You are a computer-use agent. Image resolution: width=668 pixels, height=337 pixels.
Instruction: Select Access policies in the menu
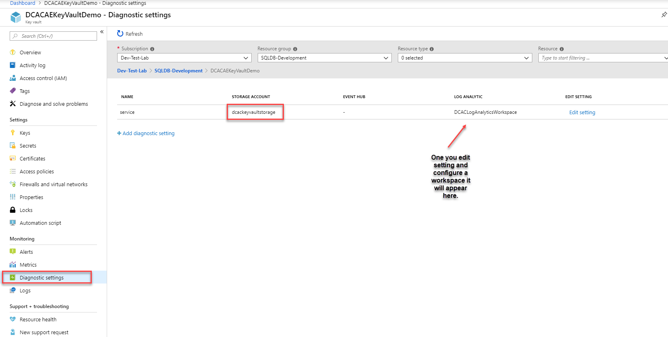pos(37,171)
